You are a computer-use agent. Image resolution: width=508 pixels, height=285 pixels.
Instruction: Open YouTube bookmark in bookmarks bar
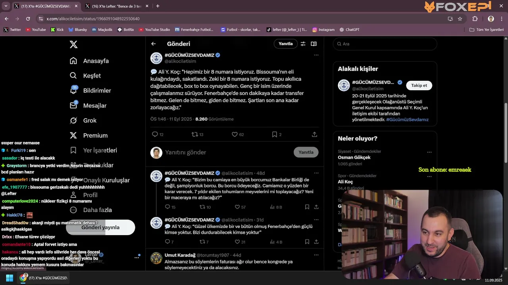pos(36,30)
